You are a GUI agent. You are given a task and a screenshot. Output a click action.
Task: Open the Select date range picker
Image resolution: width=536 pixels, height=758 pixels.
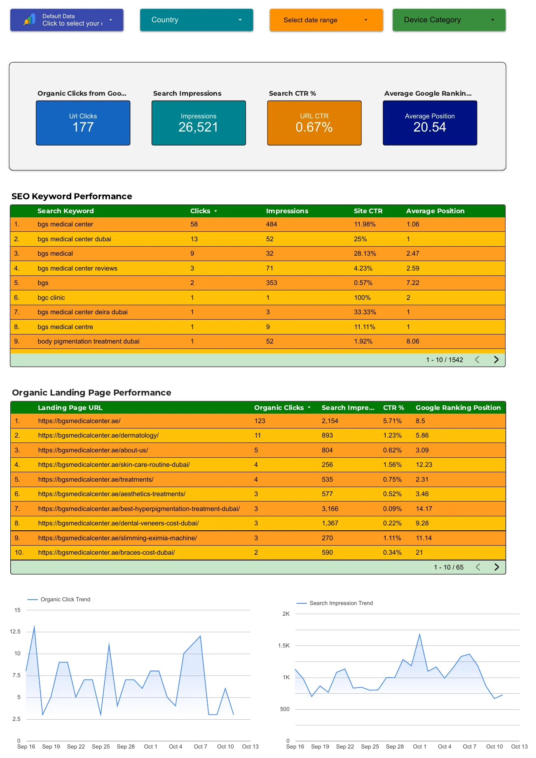(x=326, y=20)
